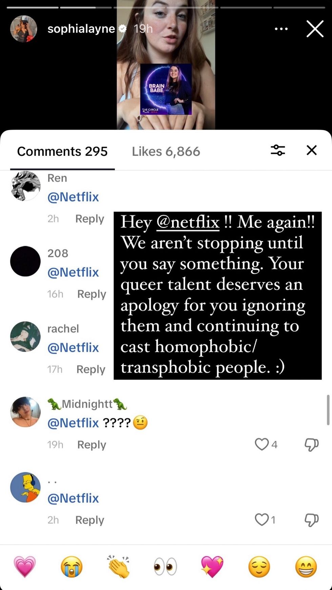Reply to Ren's comment
This screenshot has width=332, height=590.
(89, 219)
